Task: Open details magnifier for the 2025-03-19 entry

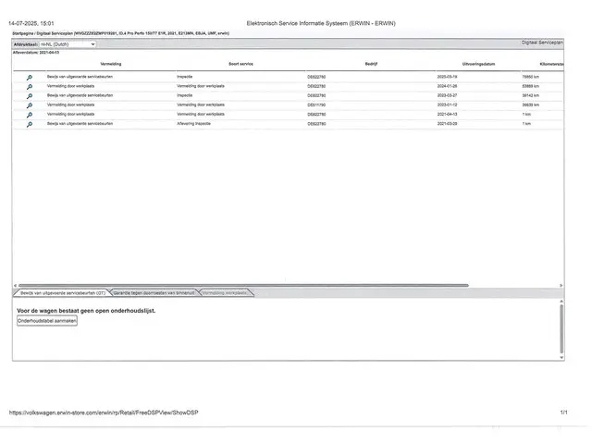Action: coord(30,78)
